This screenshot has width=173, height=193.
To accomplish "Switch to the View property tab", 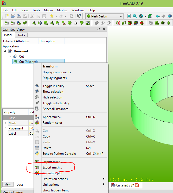I will tap(8, 184).
